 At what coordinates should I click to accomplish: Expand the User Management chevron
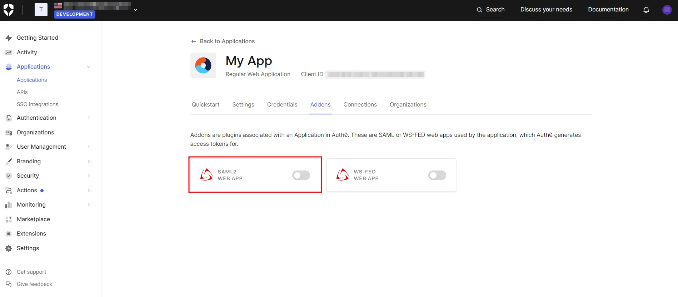coord(89,147)
